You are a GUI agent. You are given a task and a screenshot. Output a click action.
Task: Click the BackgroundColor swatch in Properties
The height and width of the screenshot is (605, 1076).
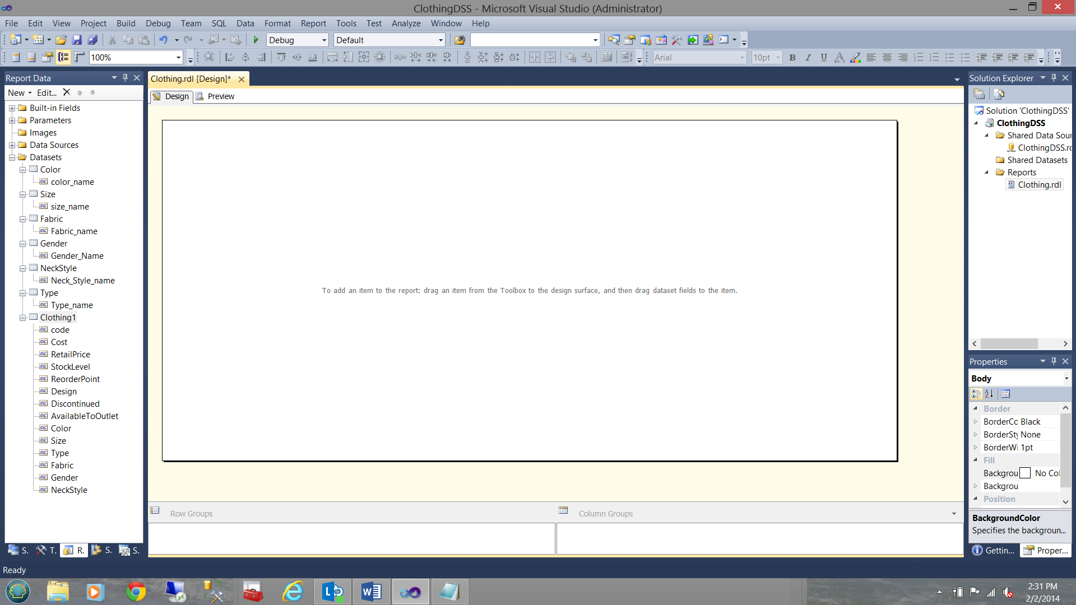coord(1025,473)
